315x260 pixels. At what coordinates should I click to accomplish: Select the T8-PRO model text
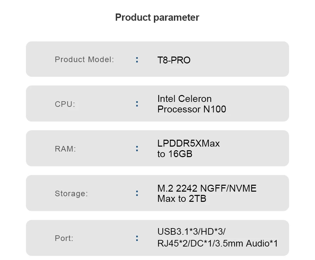click(x=174, y=60)
